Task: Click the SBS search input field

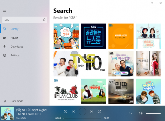Action: coord(25,20)
